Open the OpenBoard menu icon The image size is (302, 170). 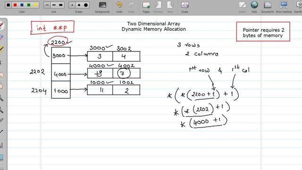point(299,7)
